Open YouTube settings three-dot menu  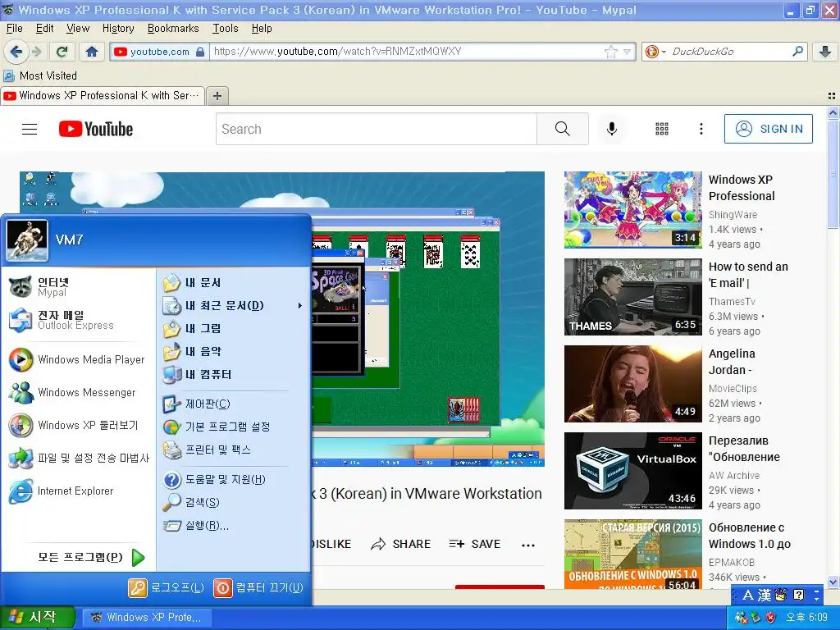click(x=701, y=129)
